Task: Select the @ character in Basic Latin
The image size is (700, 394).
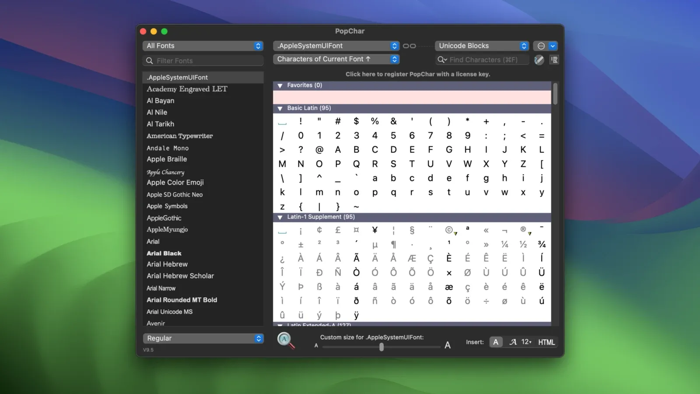Action: pos(319,150)
